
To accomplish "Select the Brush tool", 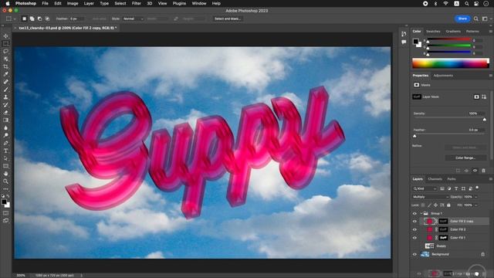I will 5,90.
